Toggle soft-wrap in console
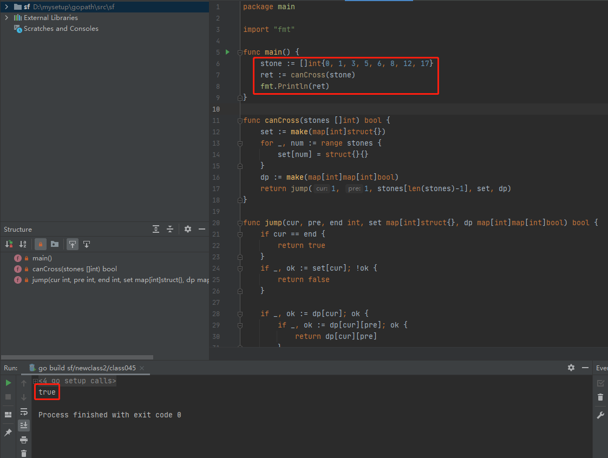 coord(24,411)
